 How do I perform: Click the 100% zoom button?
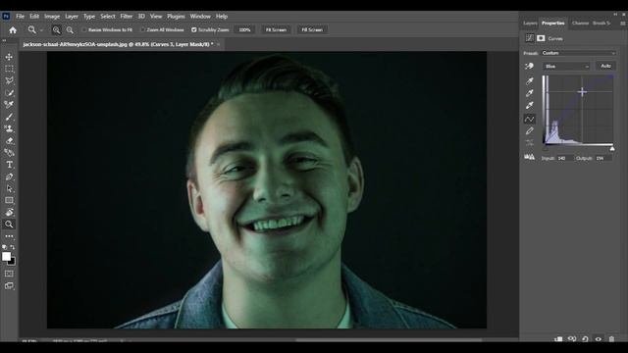point(244,30)
